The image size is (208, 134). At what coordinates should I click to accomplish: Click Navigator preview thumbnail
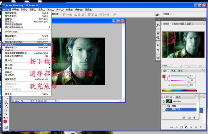coord(183,45)
